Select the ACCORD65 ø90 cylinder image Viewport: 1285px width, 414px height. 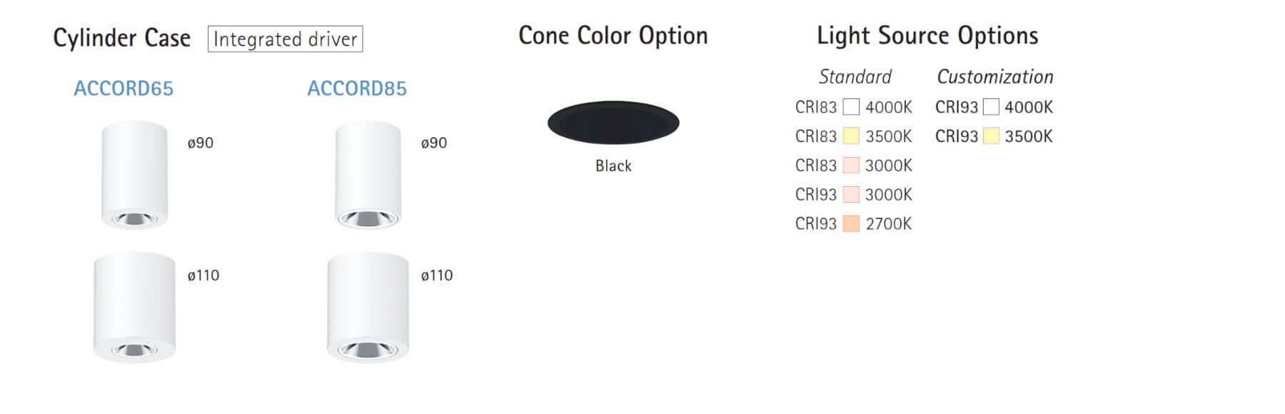click(x=134, y=176)
